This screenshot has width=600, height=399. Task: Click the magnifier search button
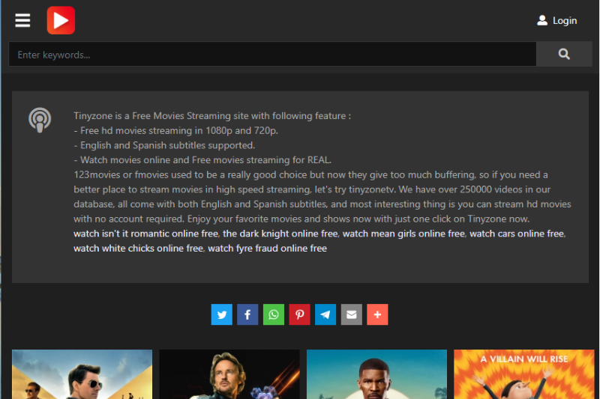coord(564,54)
